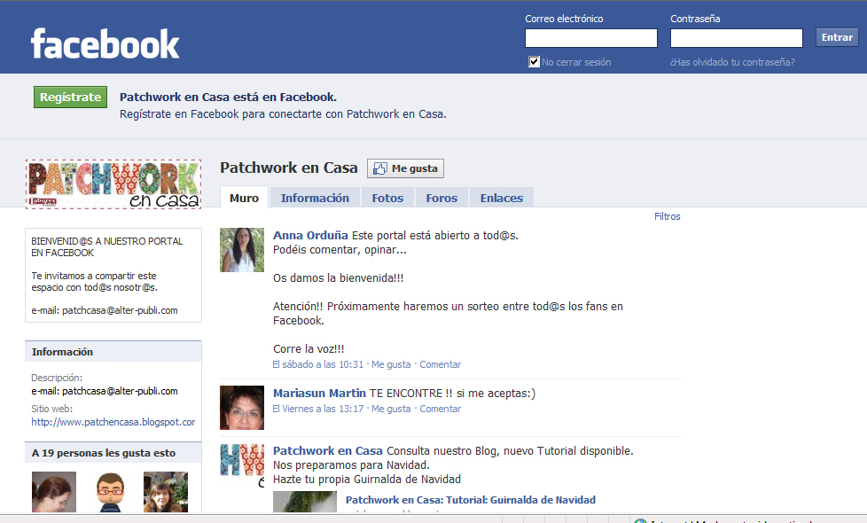This screenshot has height=523, width=867.
Task: Click the Patchwork en Casa está en Facebook heading
Action: click(x=228, y=98)
